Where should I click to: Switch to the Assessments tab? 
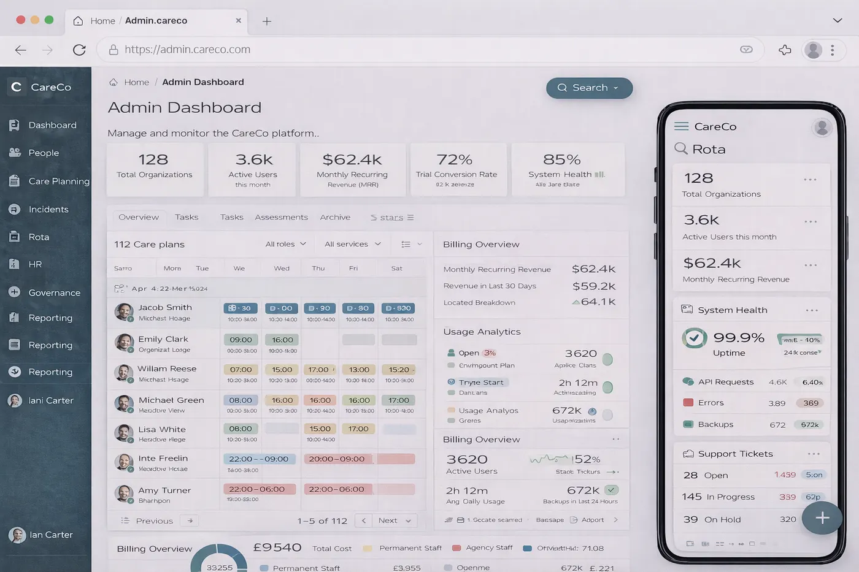(282, 216)
